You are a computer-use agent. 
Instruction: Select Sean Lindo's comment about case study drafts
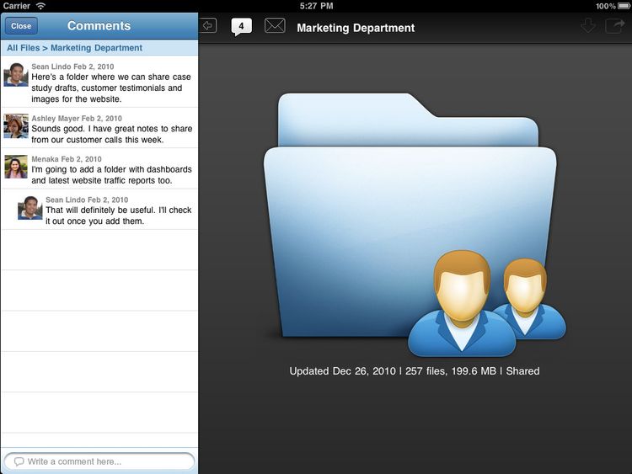(110, 88)
